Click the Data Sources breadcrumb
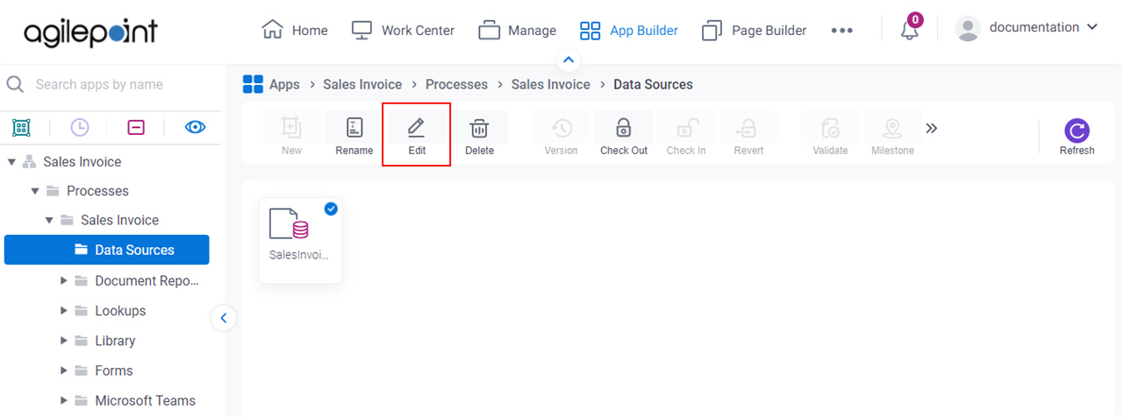 [653, 85]
